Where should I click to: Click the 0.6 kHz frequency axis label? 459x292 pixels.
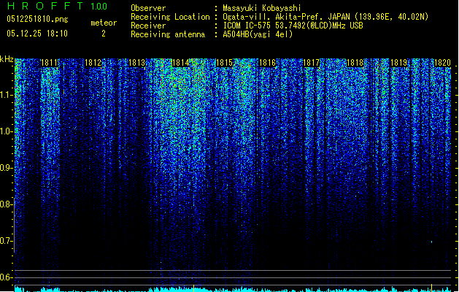[6, 277]
